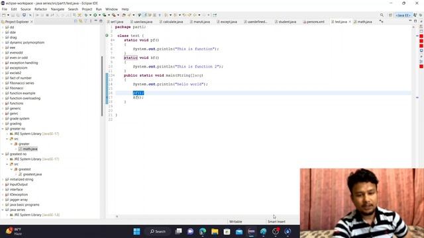Click the New file toolbar icon

coord(4,15)
